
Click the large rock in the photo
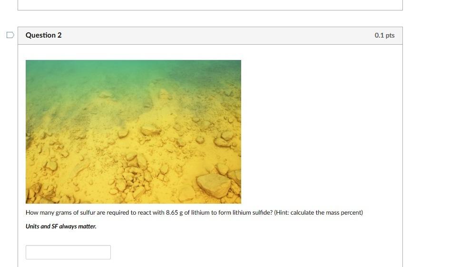point(214,185)
